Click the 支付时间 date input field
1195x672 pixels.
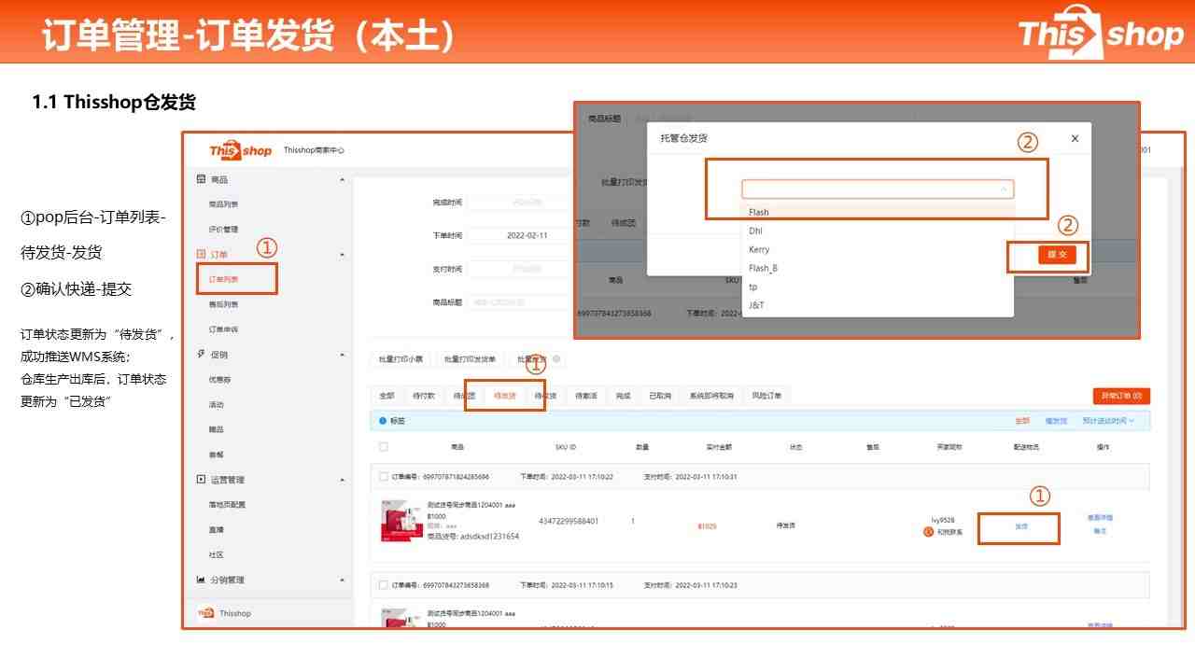pos(519,269)
